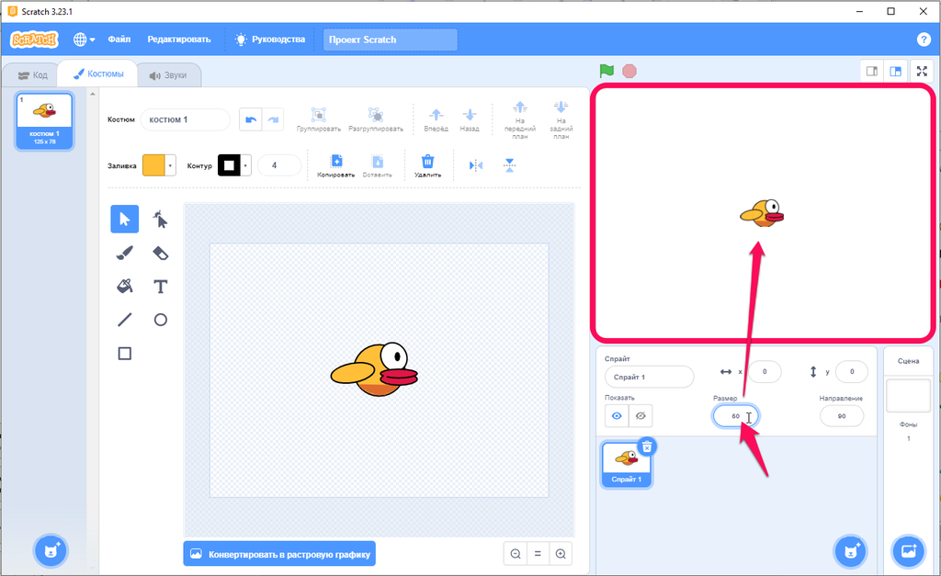
Task: Open the language globe menu
Action: pos(84,40)
